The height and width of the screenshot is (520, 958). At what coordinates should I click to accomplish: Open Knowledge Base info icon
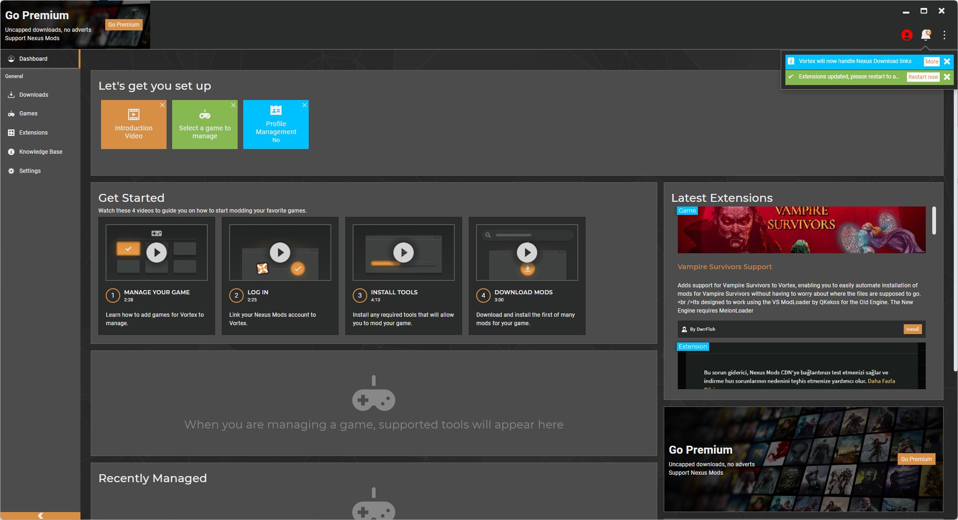point(11,152)
